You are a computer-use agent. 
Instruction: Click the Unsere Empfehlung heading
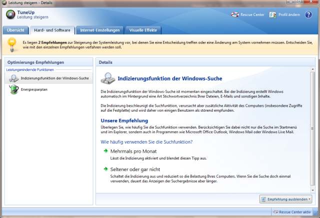(124, 121)
